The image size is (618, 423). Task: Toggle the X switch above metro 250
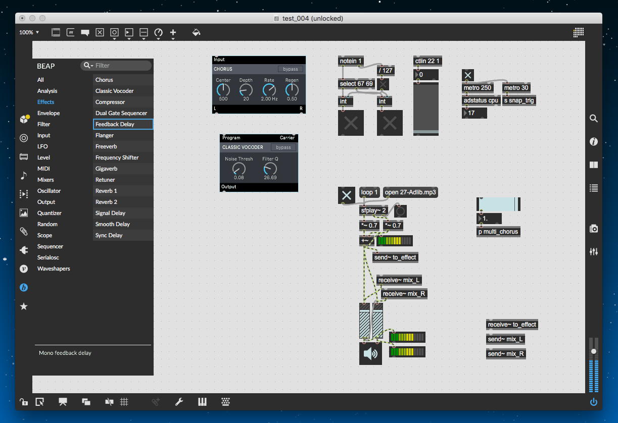click(x=468, y=76)
